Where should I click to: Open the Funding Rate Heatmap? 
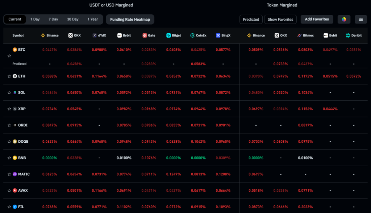click(130, 19)
